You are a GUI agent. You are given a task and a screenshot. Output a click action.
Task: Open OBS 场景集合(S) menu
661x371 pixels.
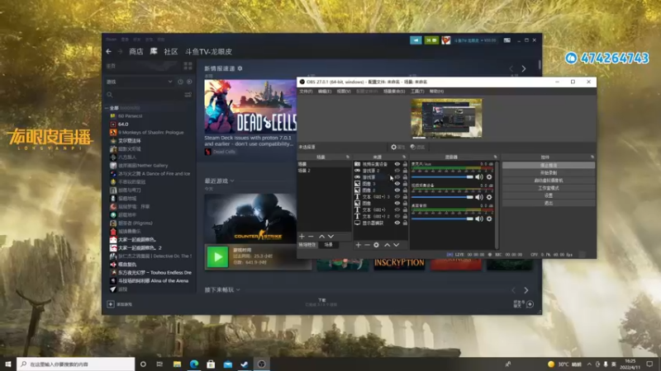point(394,92)
